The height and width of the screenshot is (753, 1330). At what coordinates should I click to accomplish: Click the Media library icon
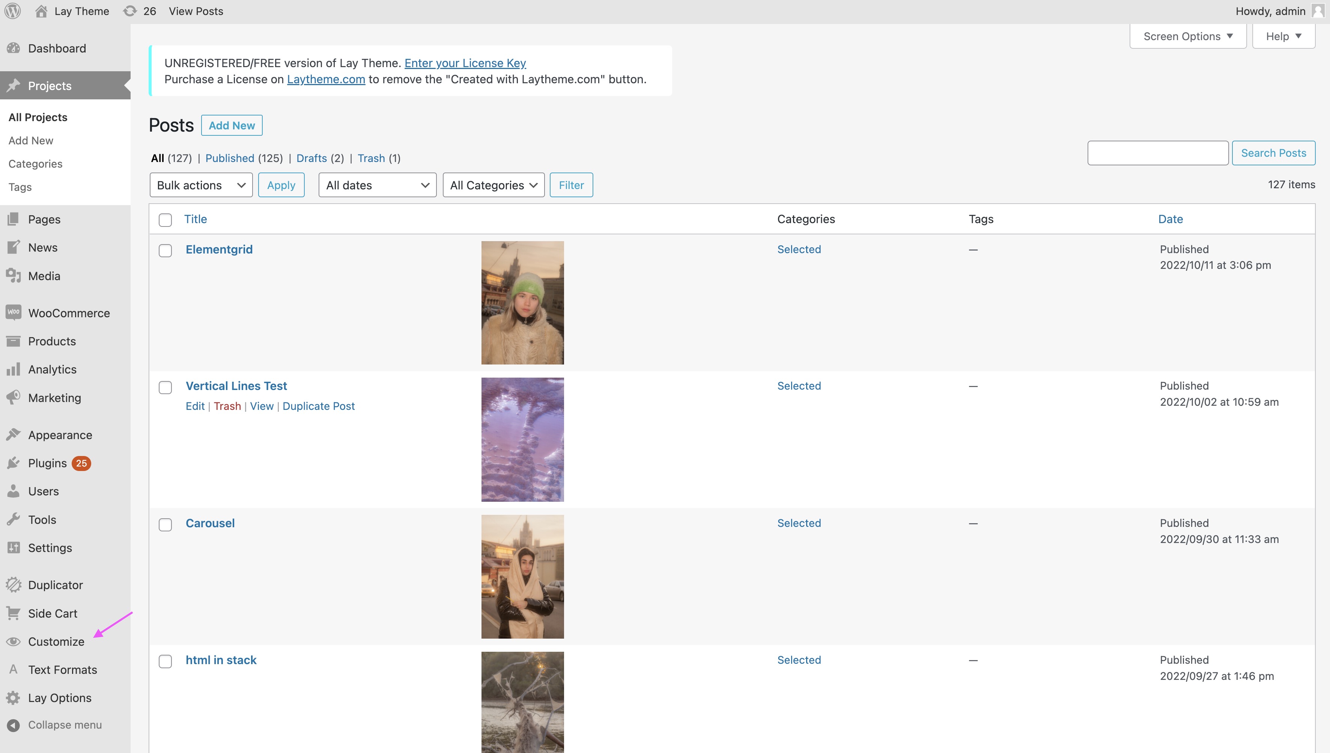(x=14, y=276)
